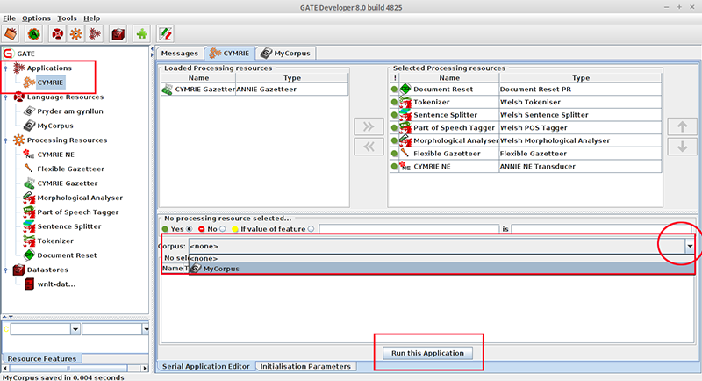The width and height of the screenshot is (702, 381).
Task: Toggle run status dot for Sentence Splitter
Action: click(394, 115)
